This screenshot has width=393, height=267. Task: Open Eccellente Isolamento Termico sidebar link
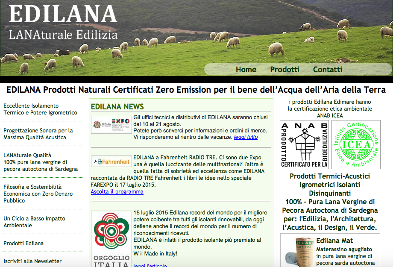coord(40,109)
